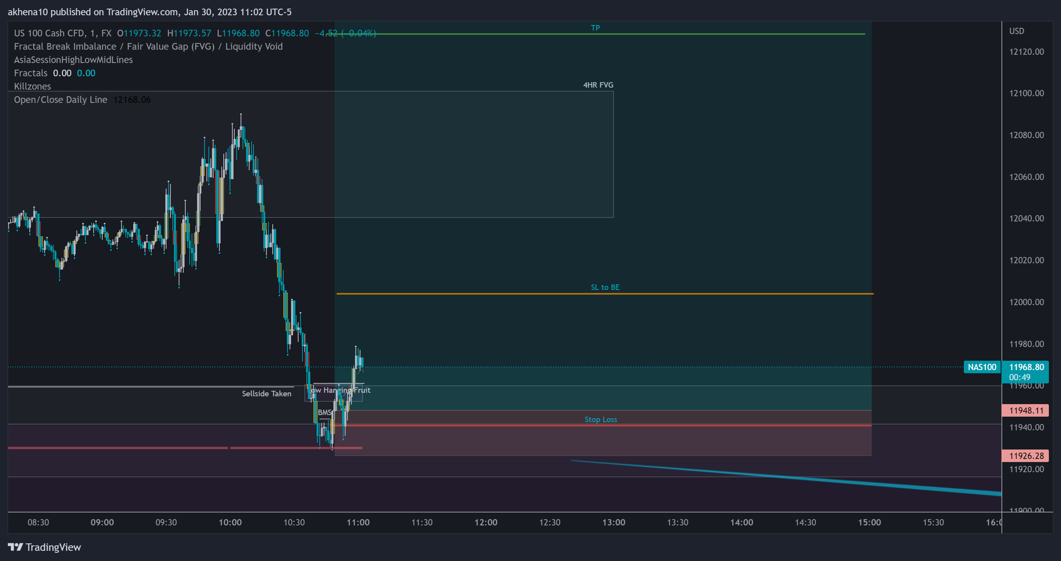This screenshot has height=561, width=1061.
Task: Click the SL to BE label
Action: (x=605, y=287)
